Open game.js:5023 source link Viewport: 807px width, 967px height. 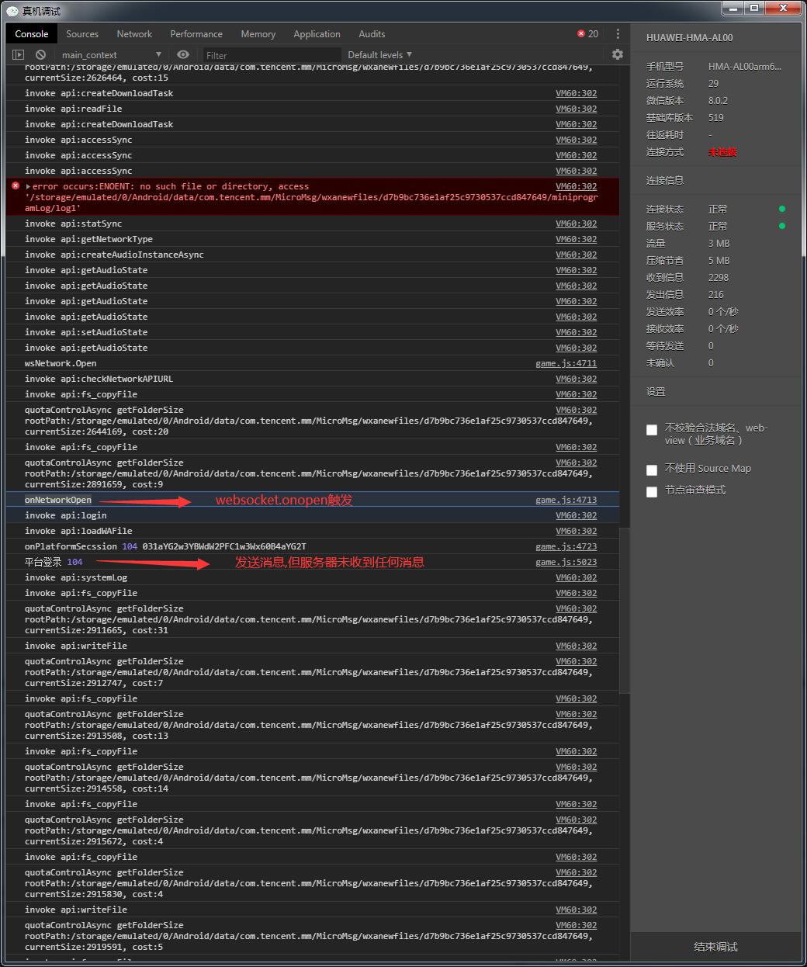(566, 562)
